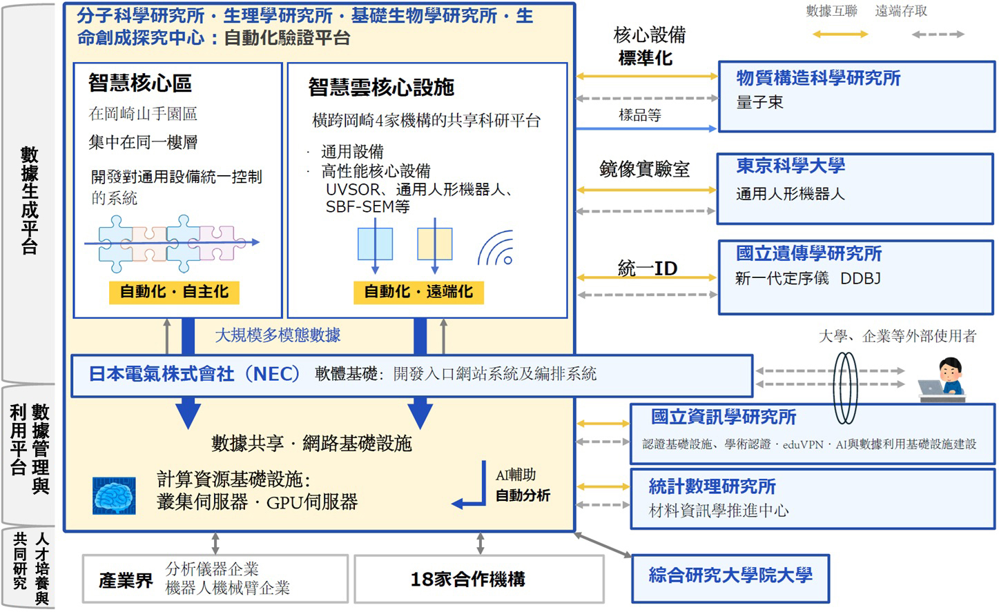Image resolution: width=999 pixels, height=612 pixels.
Task: Click the blue brain icon
Action: (114, 496)
